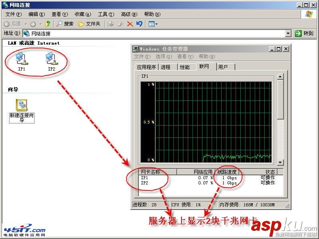319x239 pixels.
Task: Click graph scrollbar down arrow
Action: tap(280, 162)
